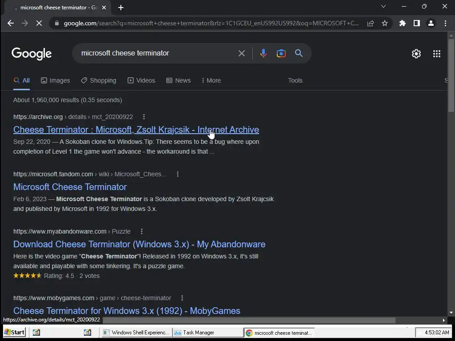Image resolution: width=455 pixels, height=341 pixels.
Task: Submit search with magnifier icon
Action: coord(299,53)
